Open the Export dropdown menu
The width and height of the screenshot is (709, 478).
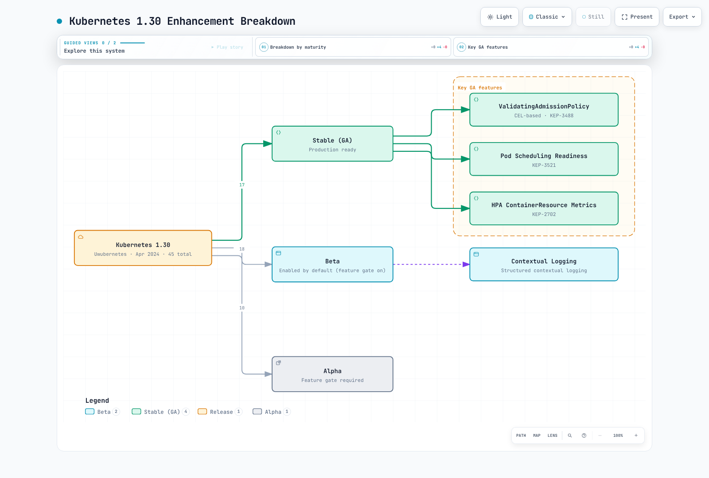(682, 17)
